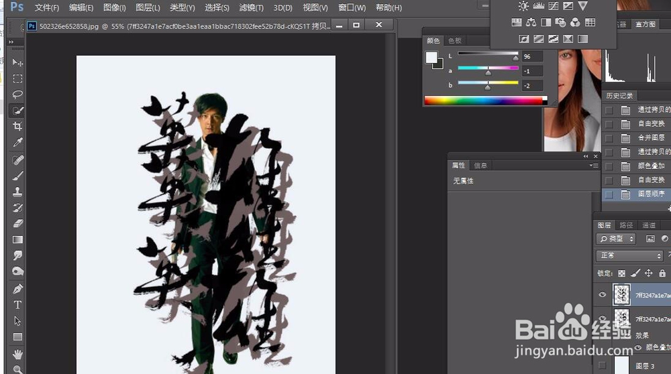Open the 文件(F) menu
The height and width of the screenshot is (374, 671).
click(x=47, y=7)
